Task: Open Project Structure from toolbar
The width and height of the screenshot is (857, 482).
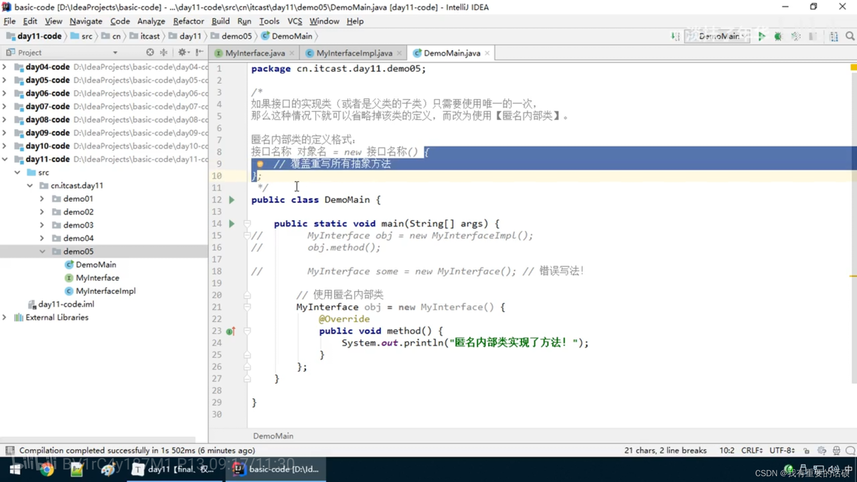Action: [x=833, y=36]
